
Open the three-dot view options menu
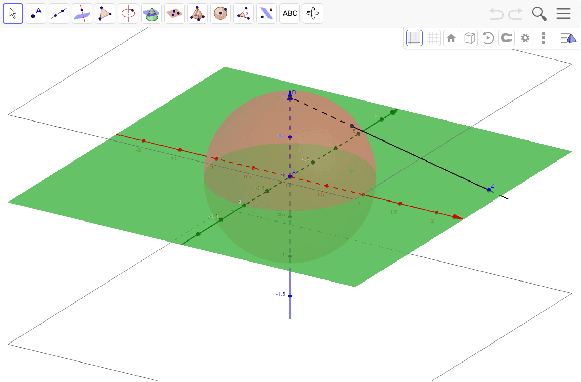pos(543,37)
